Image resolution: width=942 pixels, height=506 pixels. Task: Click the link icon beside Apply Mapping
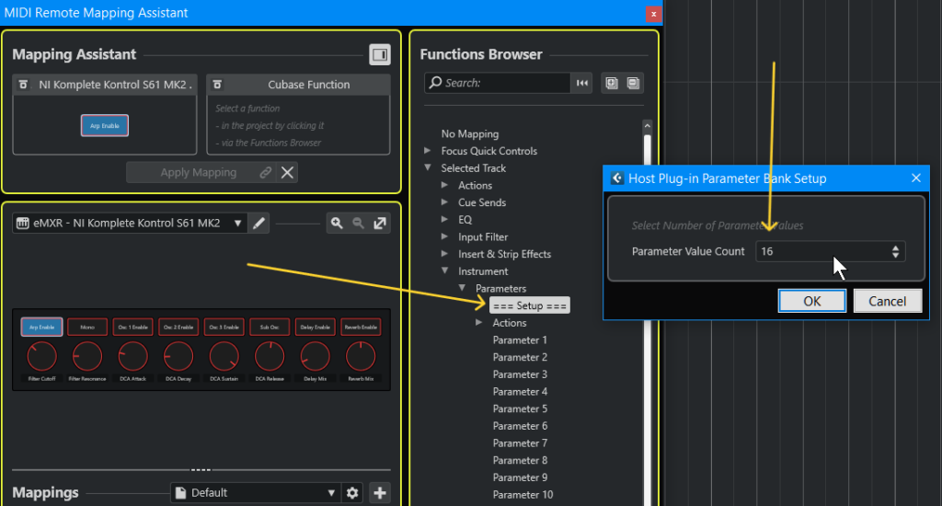265,172
